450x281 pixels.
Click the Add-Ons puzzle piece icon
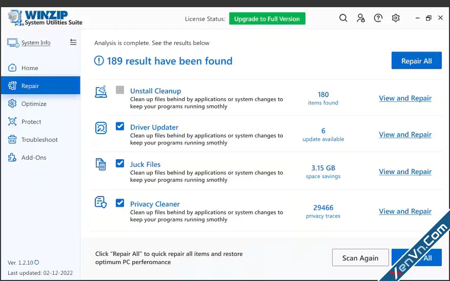[x=12, y=158]
